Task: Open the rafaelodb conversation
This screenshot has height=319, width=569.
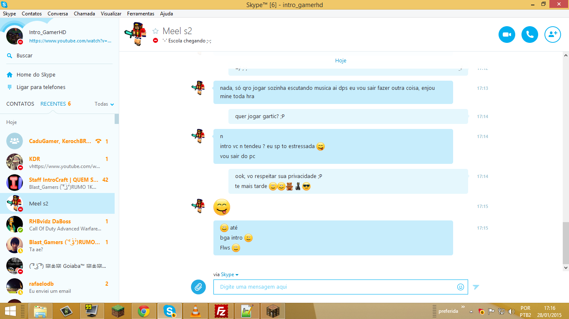Action: pyautogui.click(x=57, y=287)
